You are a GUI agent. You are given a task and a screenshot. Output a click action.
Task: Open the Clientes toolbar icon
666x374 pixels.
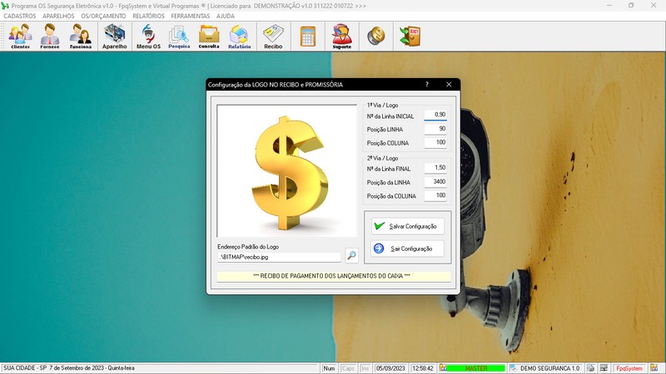20,37
